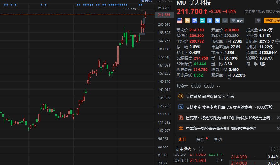Click the blue price tag icon

[x=217, y=20]
